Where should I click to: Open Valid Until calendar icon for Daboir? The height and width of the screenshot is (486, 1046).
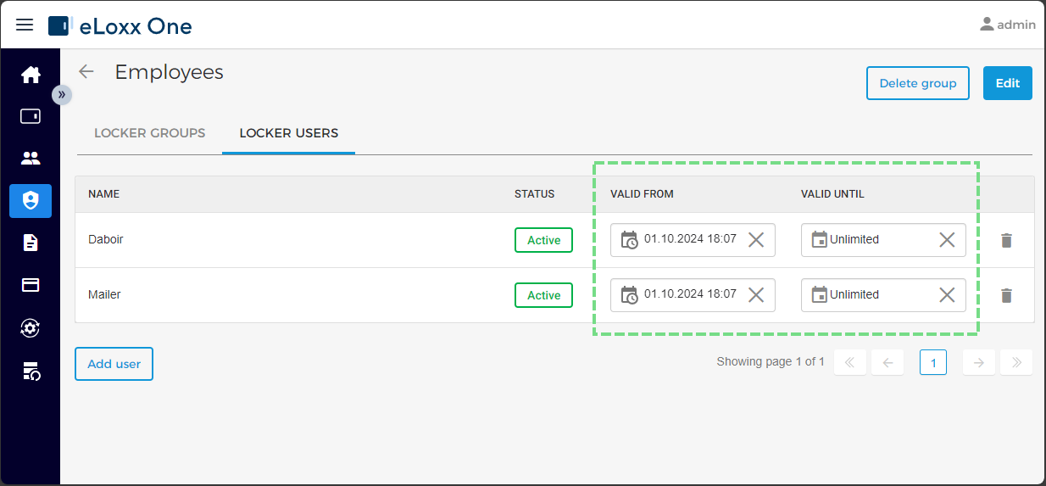819,240
